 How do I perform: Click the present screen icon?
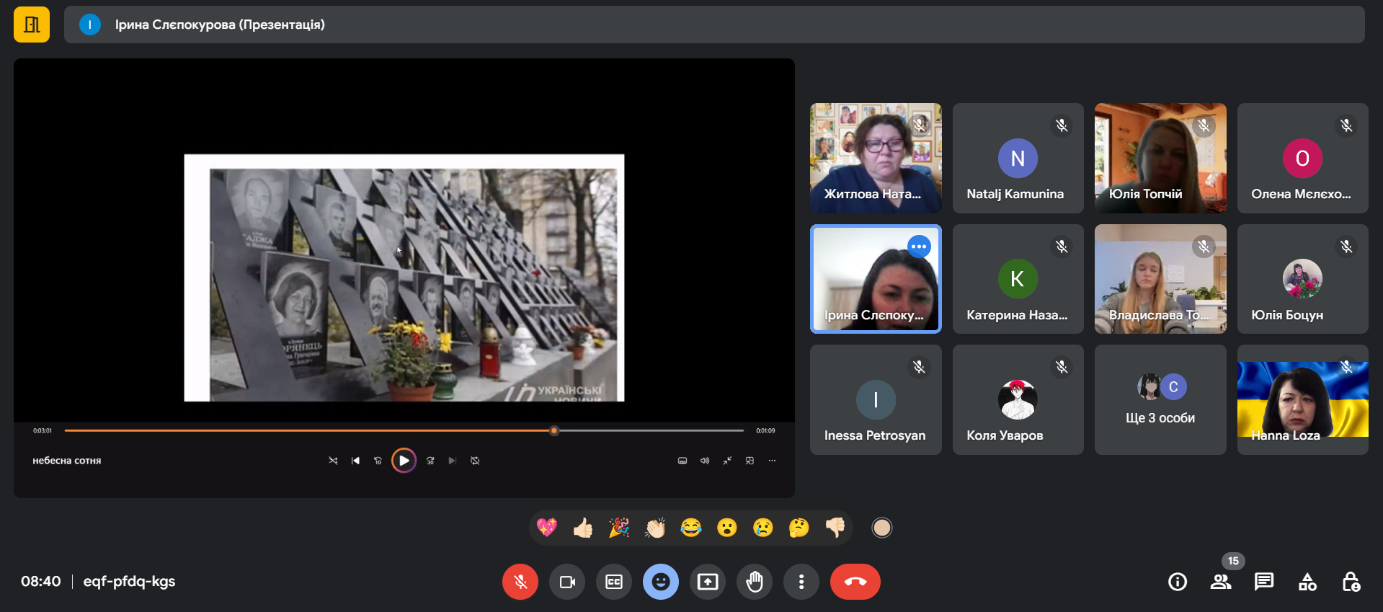(708, 582)
